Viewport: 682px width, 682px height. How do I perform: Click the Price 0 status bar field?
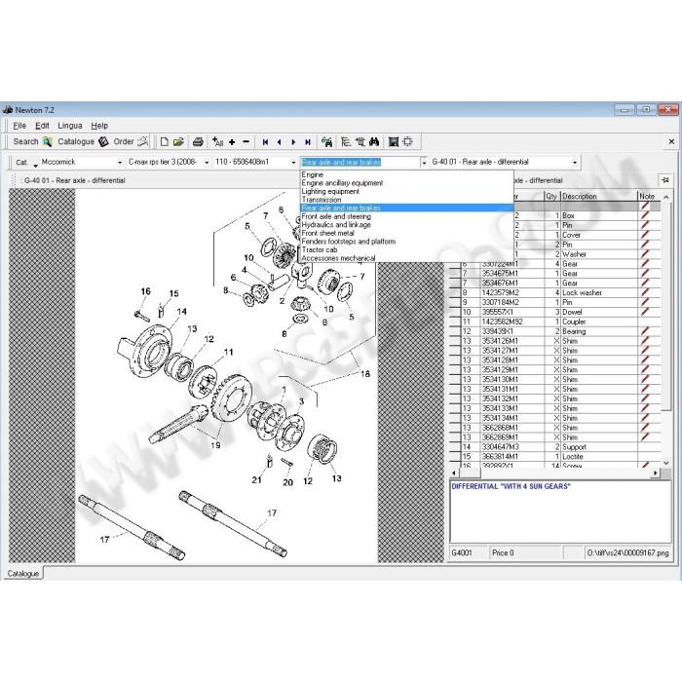click(x=526, y=552)
